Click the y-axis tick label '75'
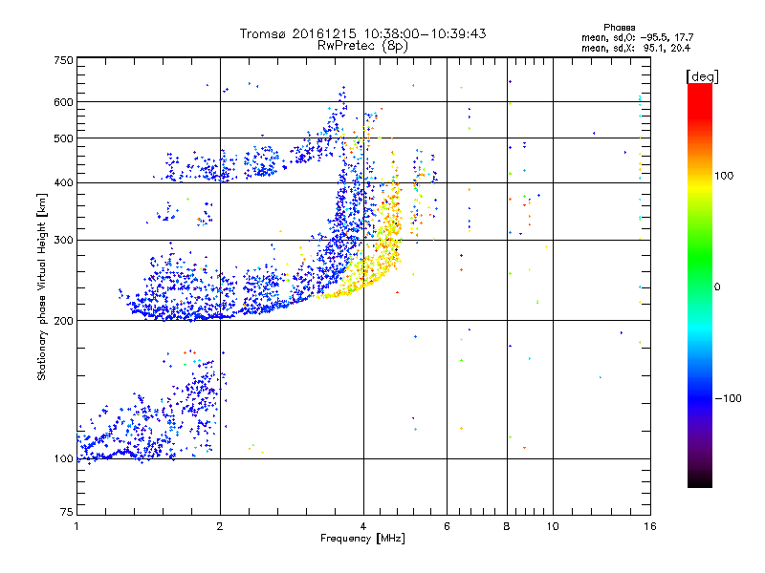This screenshot has height=573, width=765. tap(67, 512)
